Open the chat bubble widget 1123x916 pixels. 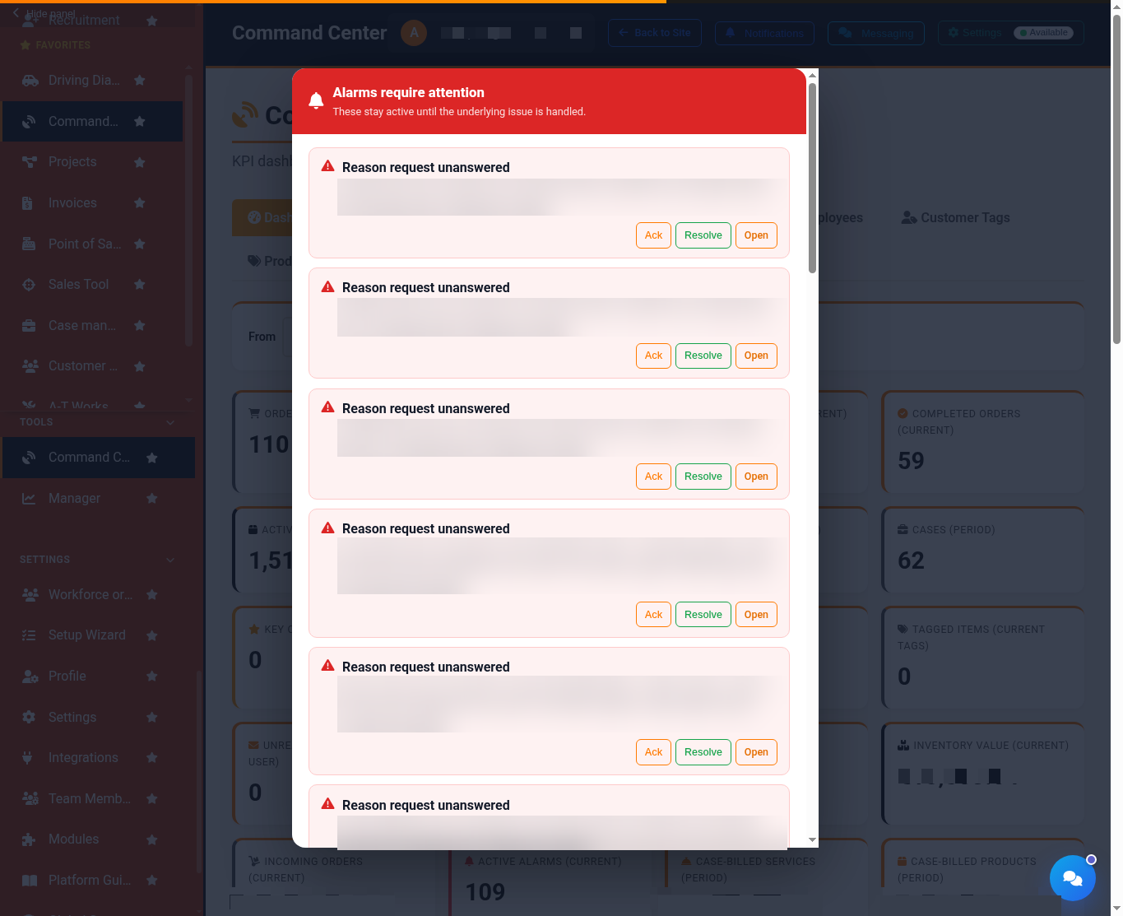(x=1072, y=878)
